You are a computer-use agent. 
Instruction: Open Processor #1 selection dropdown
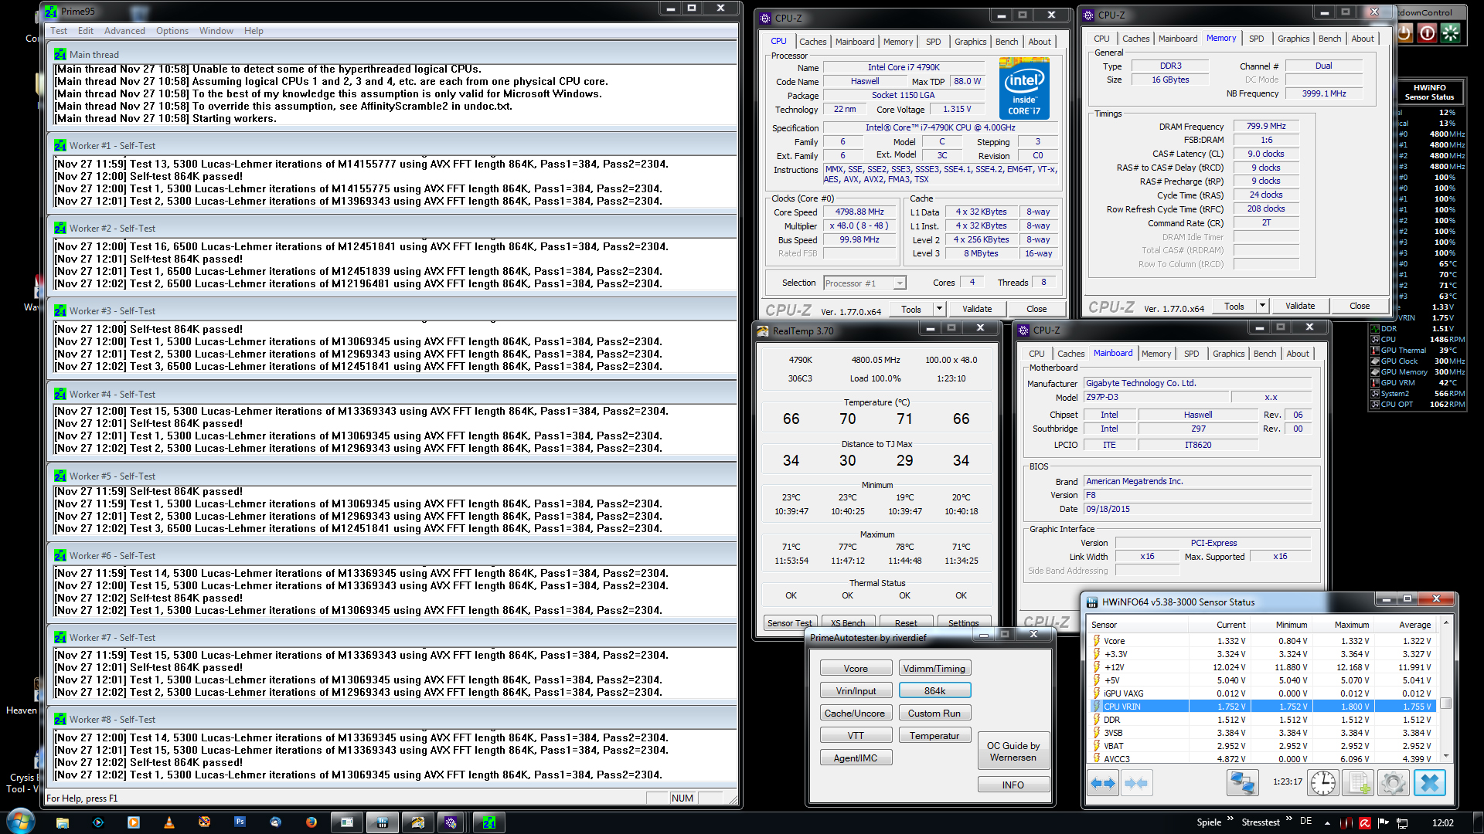899,283
